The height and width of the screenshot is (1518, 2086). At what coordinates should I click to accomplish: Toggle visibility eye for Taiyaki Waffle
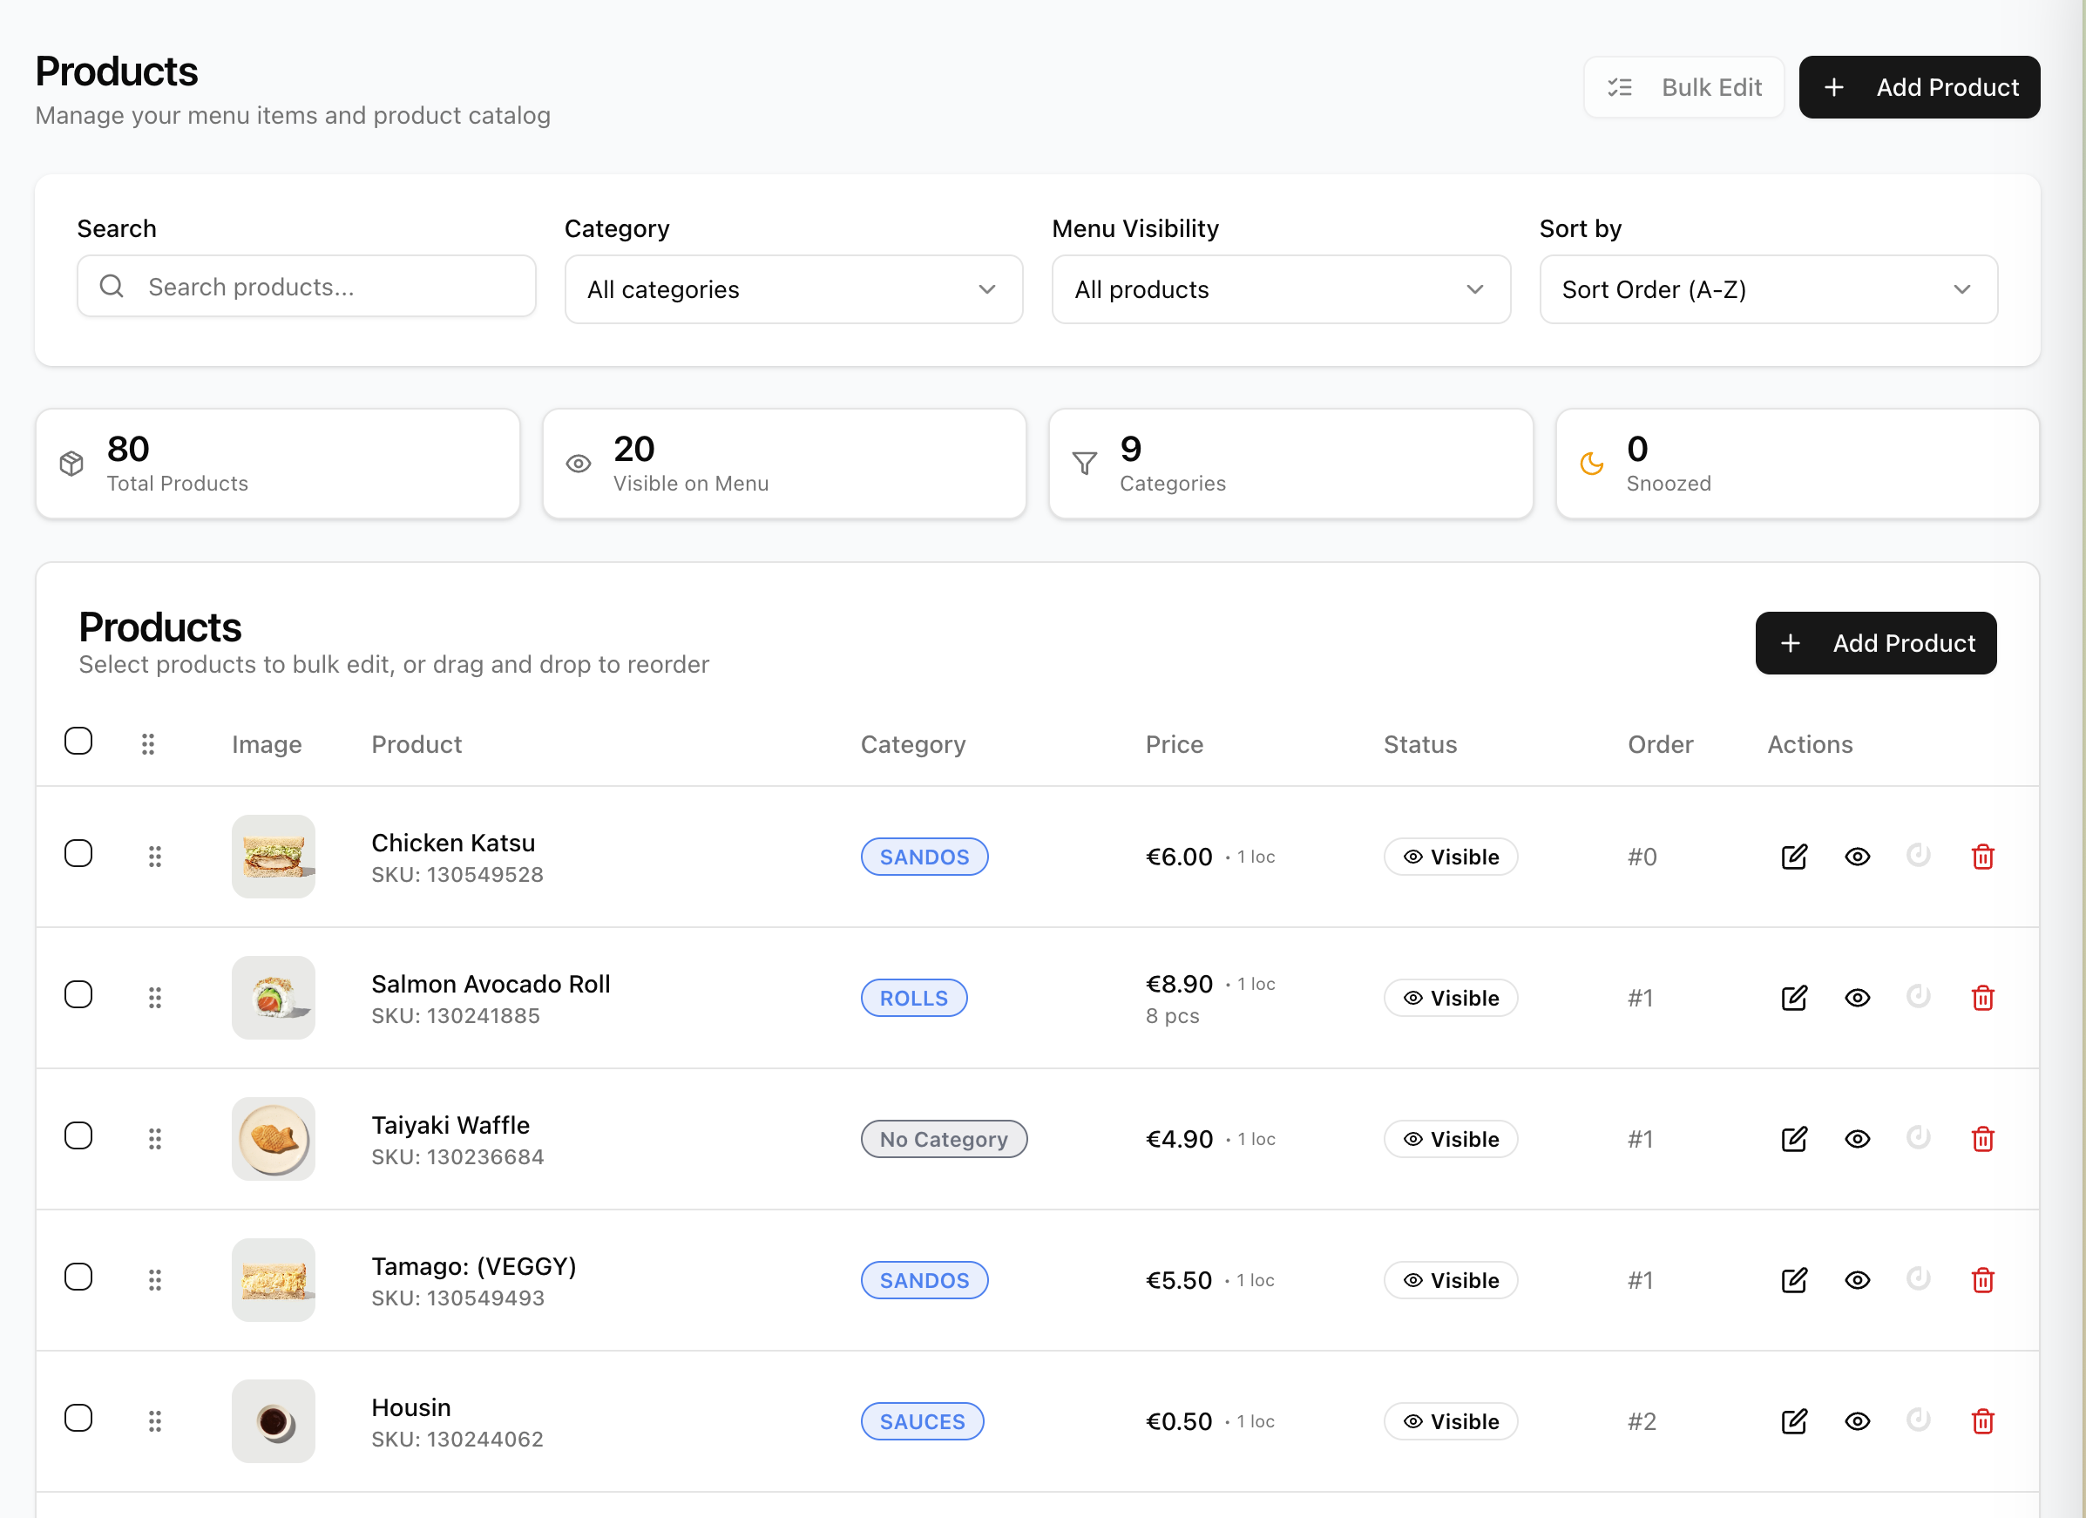[x=1857, y=1139]
